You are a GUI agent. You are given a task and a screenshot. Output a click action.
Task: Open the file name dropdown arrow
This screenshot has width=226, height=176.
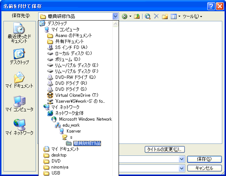pos(182,159)
